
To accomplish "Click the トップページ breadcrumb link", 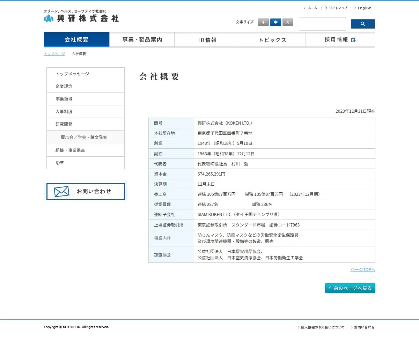I will pyautogui.click(x=54, y=54).
